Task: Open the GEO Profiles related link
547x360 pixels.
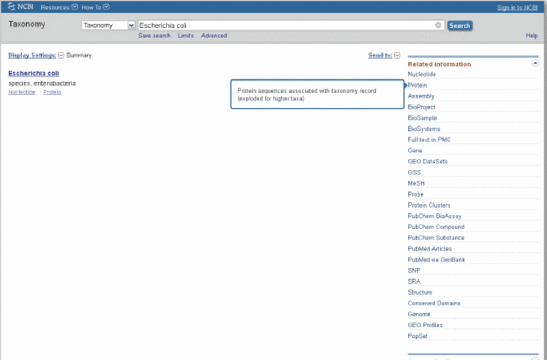Action: (x=425, y=325)
